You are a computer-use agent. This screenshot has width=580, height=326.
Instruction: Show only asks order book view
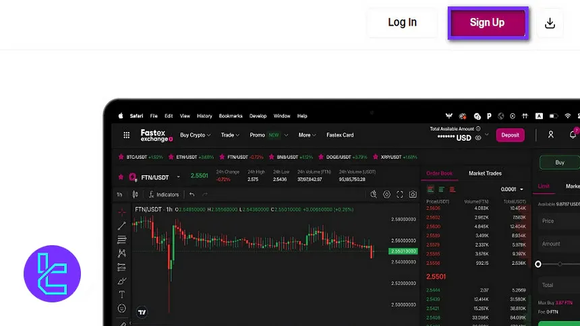point(452,189)
